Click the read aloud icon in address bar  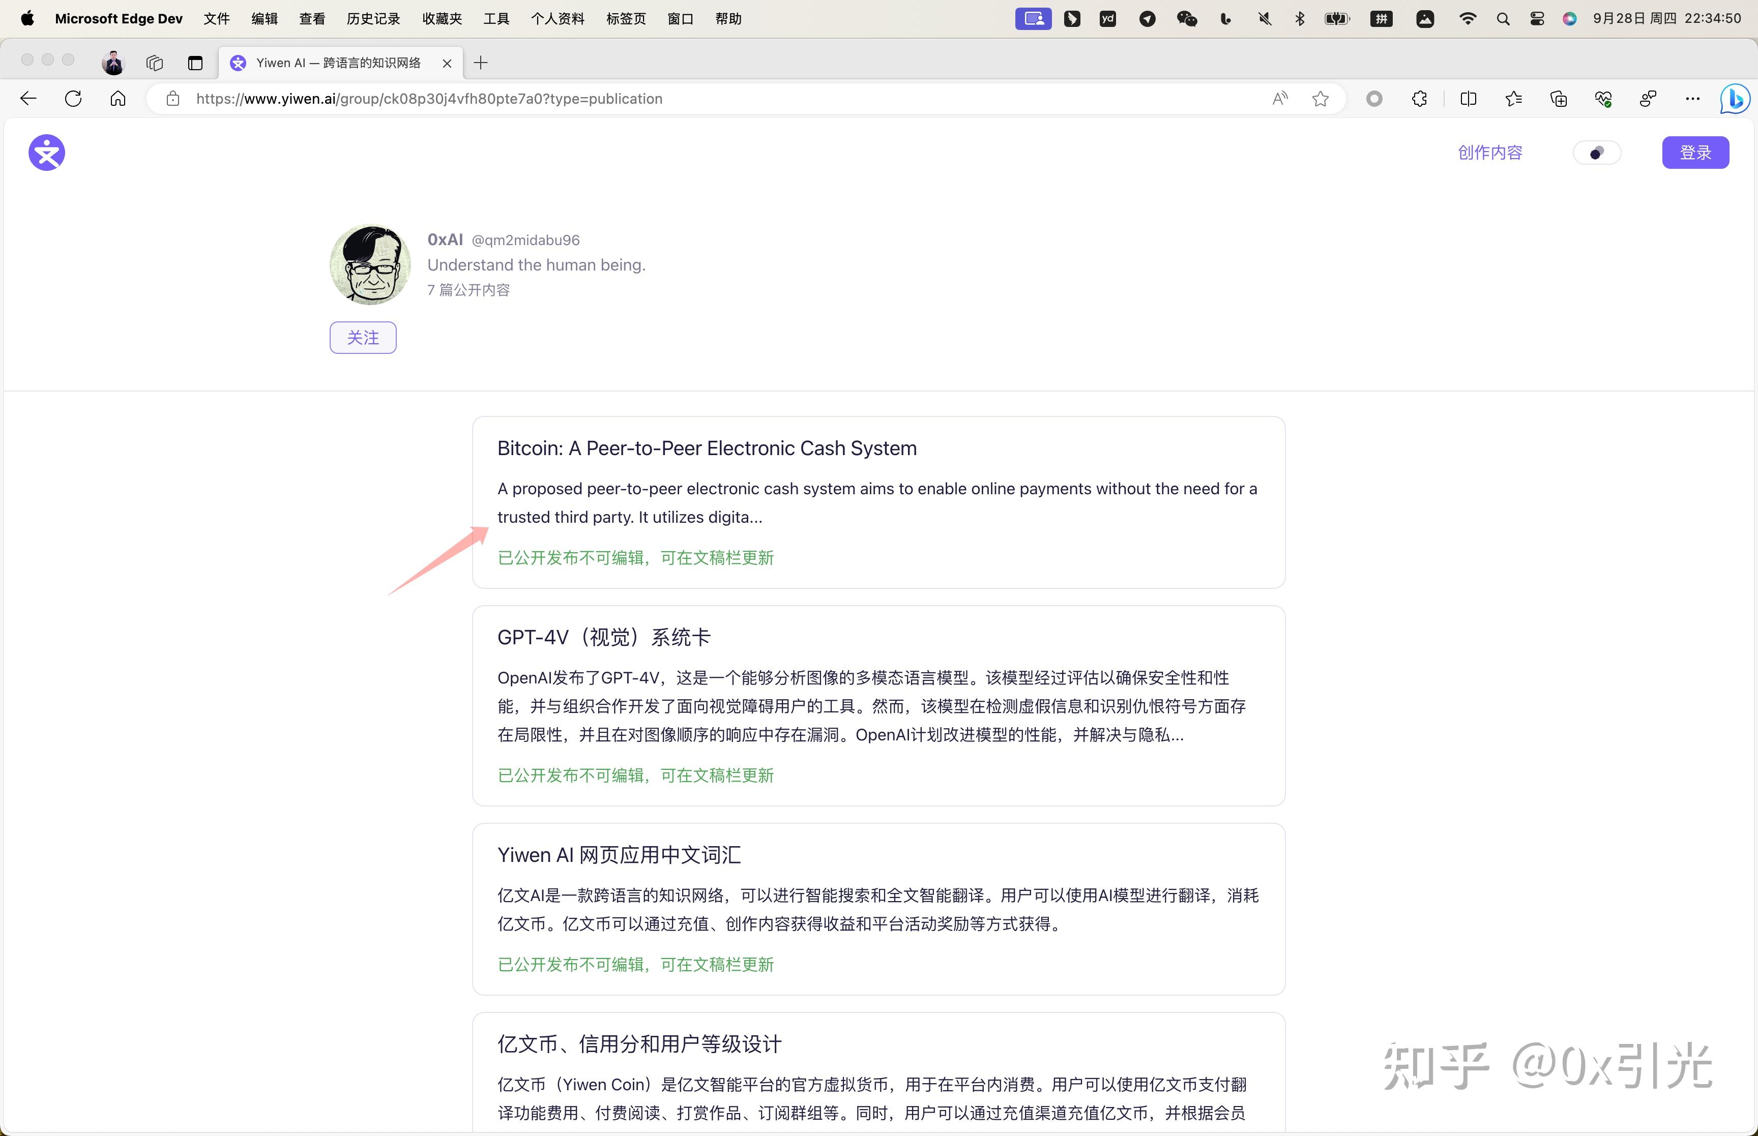click(1280, 99)
